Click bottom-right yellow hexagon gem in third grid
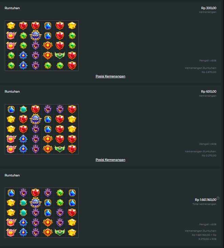This screenshot has height=248, width=224. pyautogui.click(x=72, y=232)
